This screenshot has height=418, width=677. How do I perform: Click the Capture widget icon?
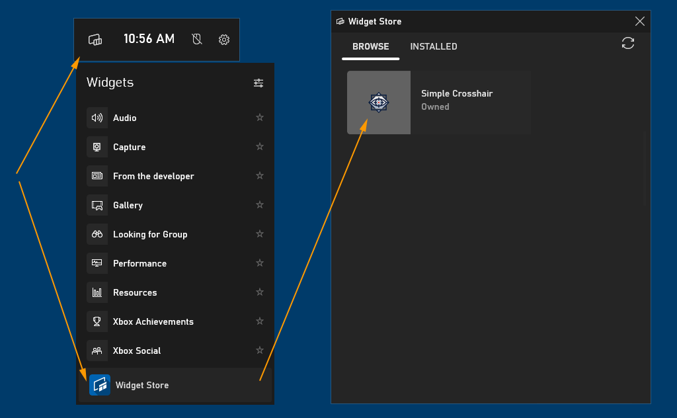tap(97, 147)
